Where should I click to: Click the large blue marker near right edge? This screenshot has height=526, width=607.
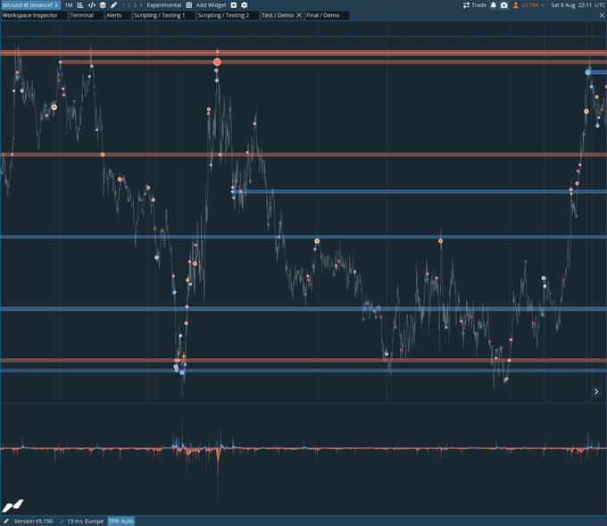pyautogui.click(x=588, y=72)
